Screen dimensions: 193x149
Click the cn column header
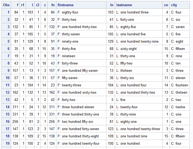click(166, 5)
